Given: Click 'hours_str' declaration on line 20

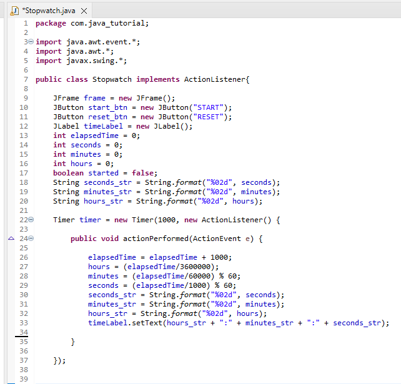Looking at the screenshot, I should pos(103,201).
